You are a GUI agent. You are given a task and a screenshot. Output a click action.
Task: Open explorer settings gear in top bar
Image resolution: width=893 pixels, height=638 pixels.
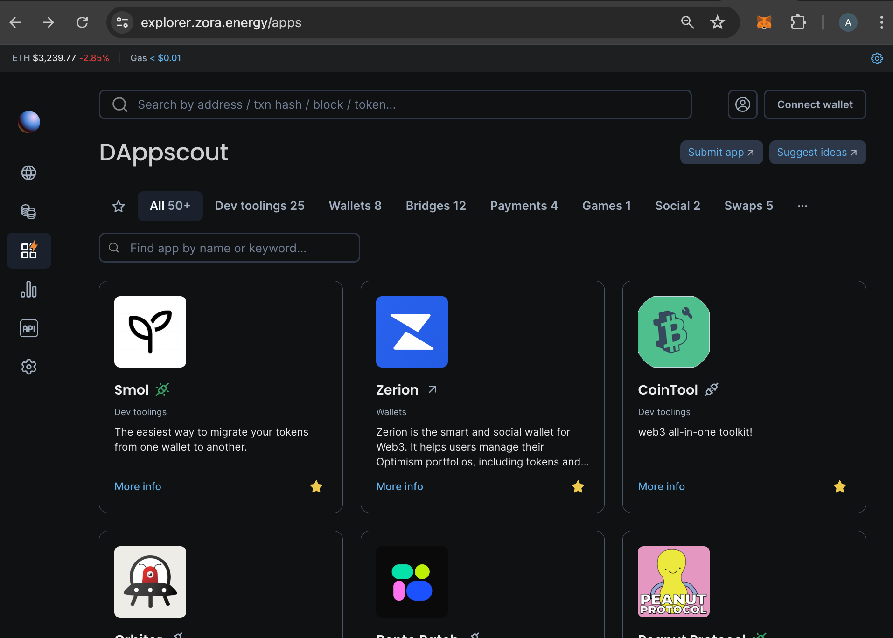click(877, 58)
